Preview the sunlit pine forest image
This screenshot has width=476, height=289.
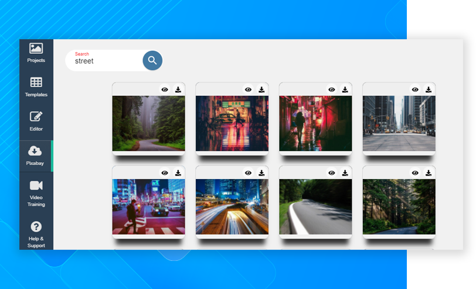(415, 173)
